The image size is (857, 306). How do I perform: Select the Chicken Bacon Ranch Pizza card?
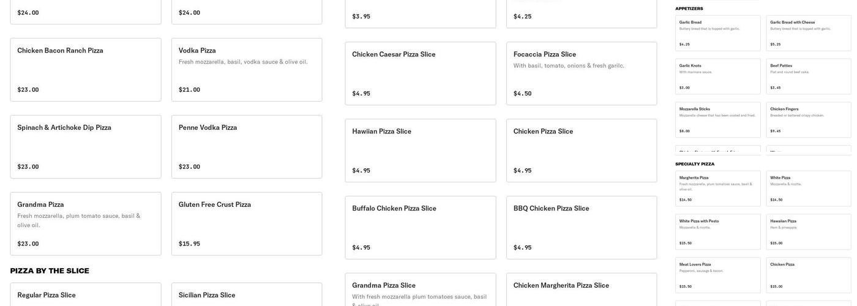(x=86, y=70)
